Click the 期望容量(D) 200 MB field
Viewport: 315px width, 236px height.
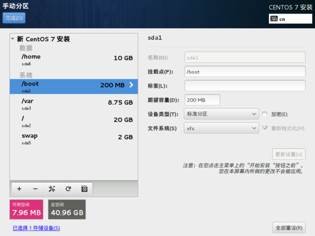tap(202, 100)
